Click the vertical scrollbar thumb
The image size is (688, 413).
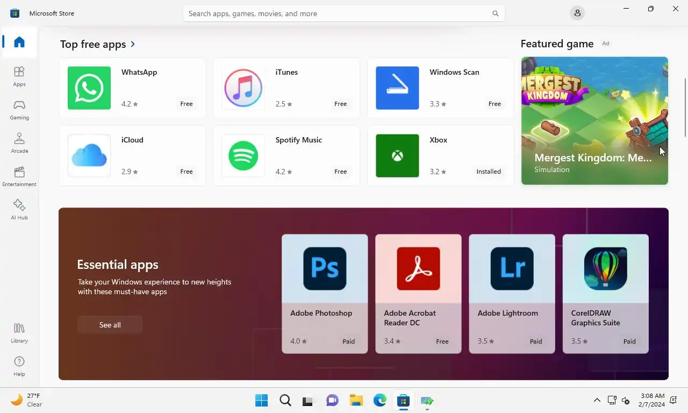[685, 108]
